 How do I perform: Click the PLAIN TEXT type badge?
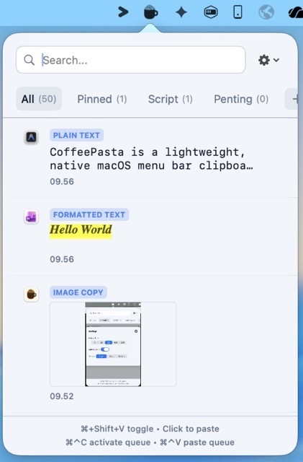[x=76, y=135]
